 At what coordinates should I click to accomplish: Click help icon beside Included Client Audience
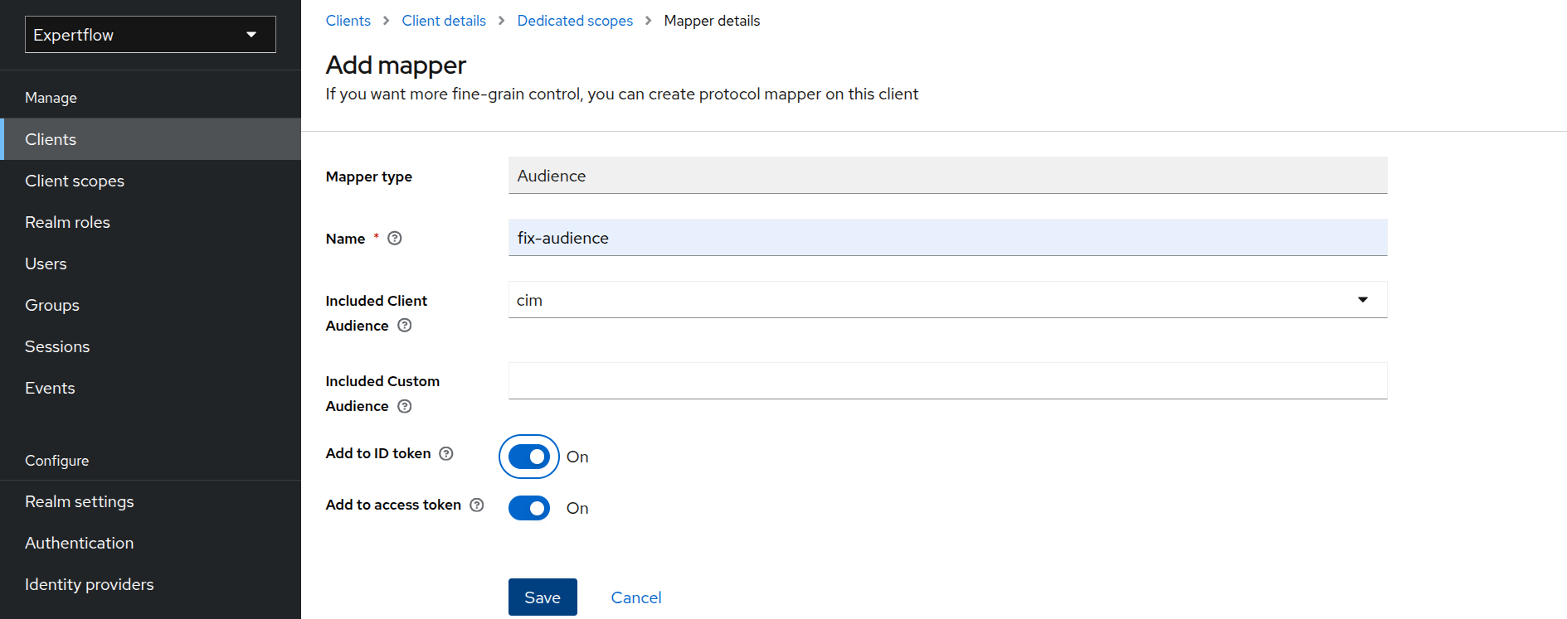(405, 326)
